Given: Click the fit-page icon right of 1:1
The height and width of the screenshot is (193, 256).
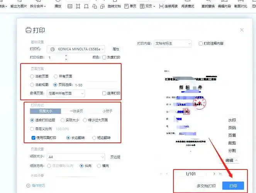Looking at the screenshot, I should click(x=78, y=6).
